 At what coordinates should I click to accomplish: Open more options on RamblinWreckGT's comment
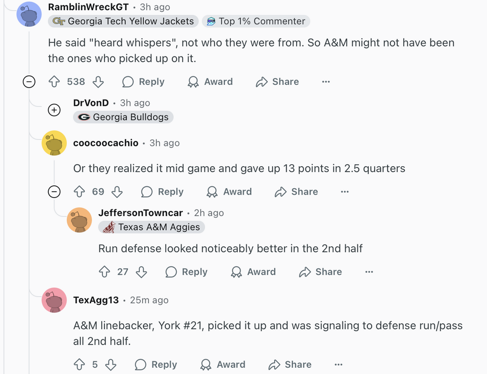point(326,82)
